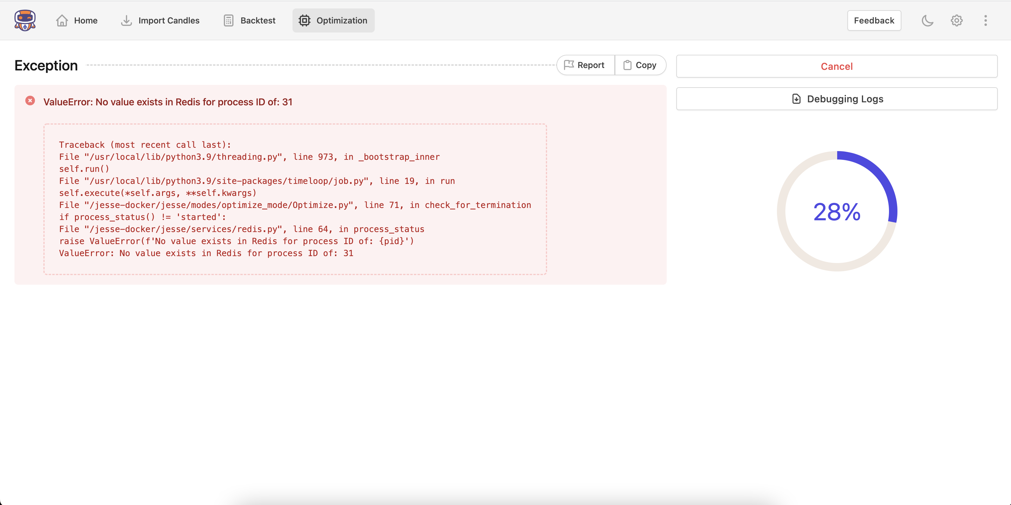This screenshot has width=1011, height=505.
Task: Open the three-dot overflow menu
Action: pyautogui.click(x=986, y=20)
